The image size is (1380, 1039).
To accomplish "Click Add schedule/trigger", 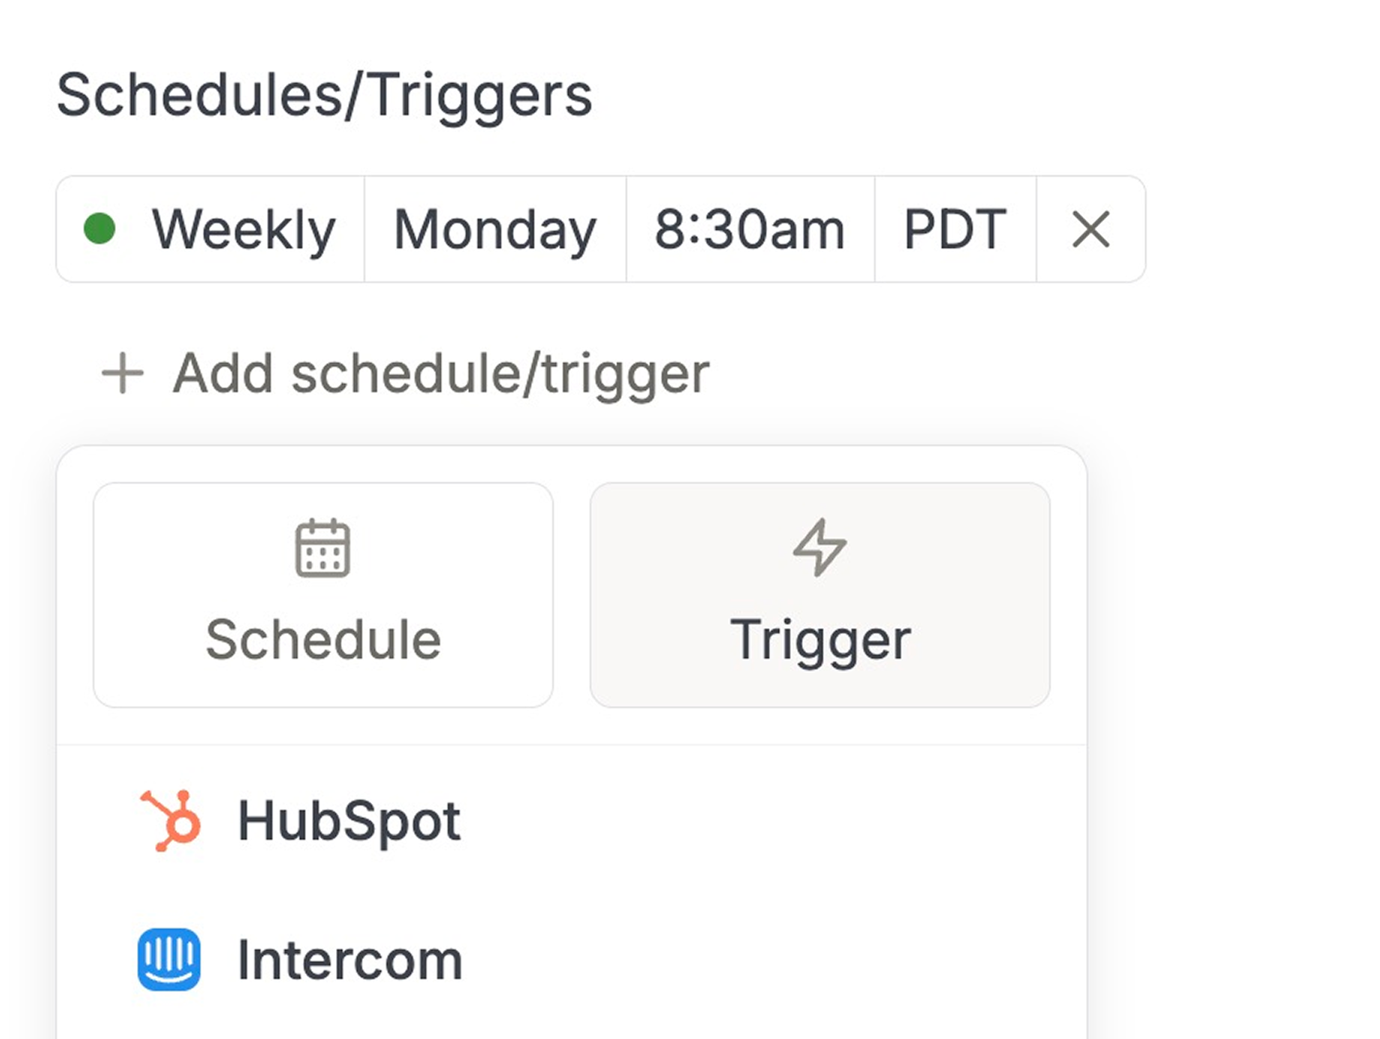I will coord(404,372).
